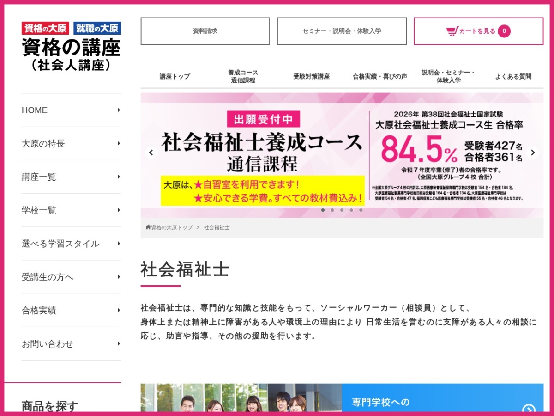Open 学校一覧 in the sidebar menu
The width and height of the screenshot is (554, 416).
(x=72, y=210)
